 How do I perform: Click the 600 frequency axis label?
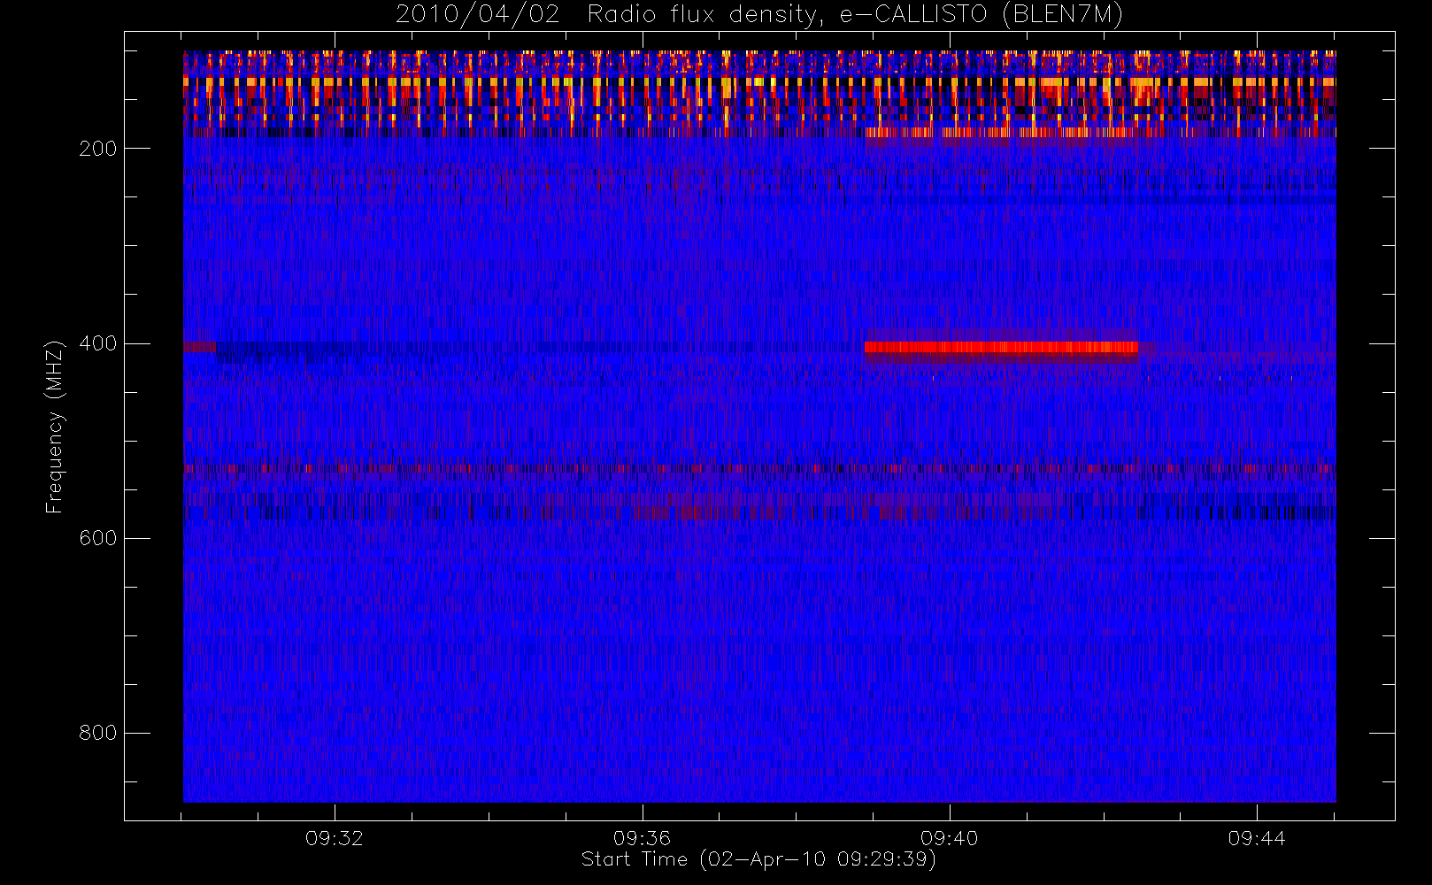coord(97,538)
